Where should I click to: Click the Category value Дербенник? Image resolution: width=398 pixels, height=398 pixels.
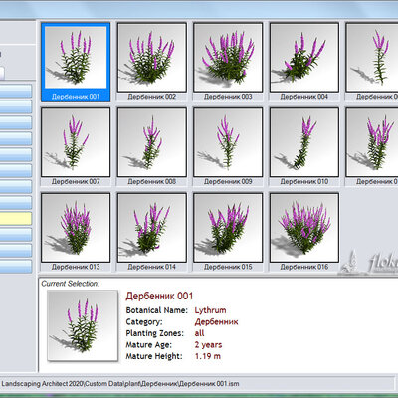click(x=216, y=322)
